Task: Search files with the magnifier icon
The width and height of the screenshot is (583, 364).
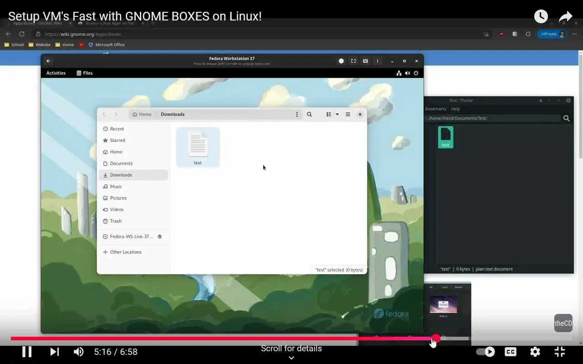Action: [309, 114]
